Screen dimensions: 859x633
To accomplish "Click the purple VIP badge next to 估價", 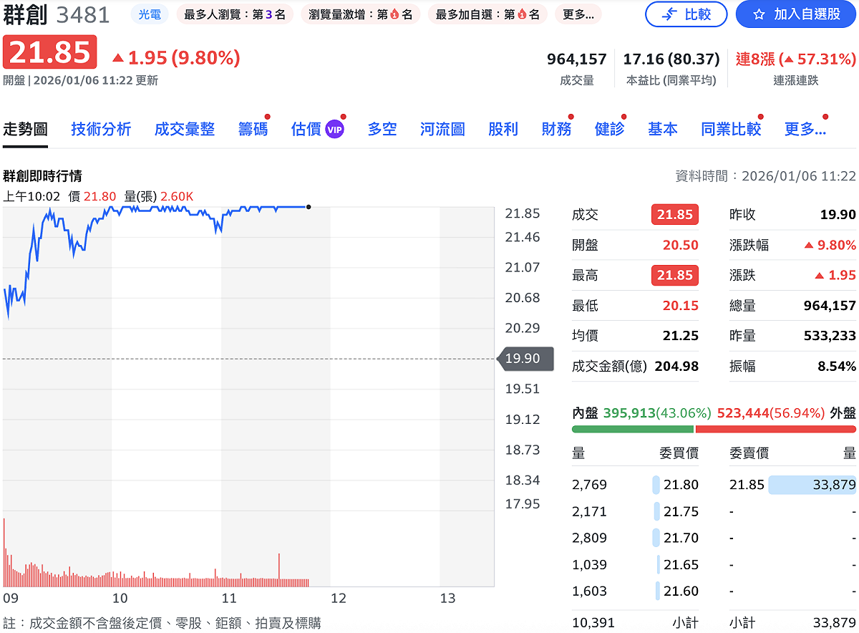I will click(x=334, y=130).
